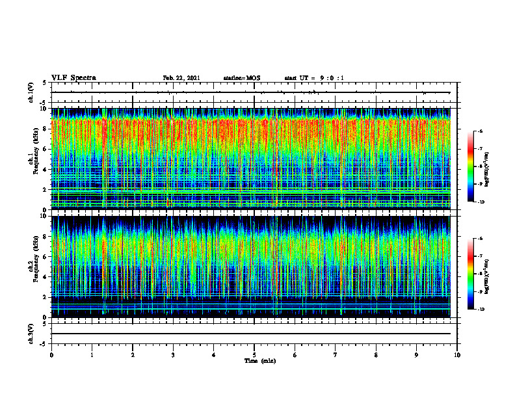Click the "1" tick on Time axis
The width and height of the screenshot is (515, 398).
92,355
